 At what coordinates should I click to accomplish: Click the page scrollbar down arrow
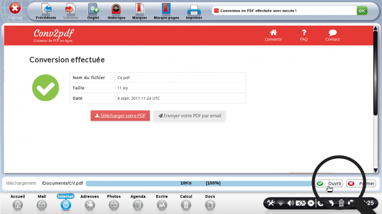(376, 171)
